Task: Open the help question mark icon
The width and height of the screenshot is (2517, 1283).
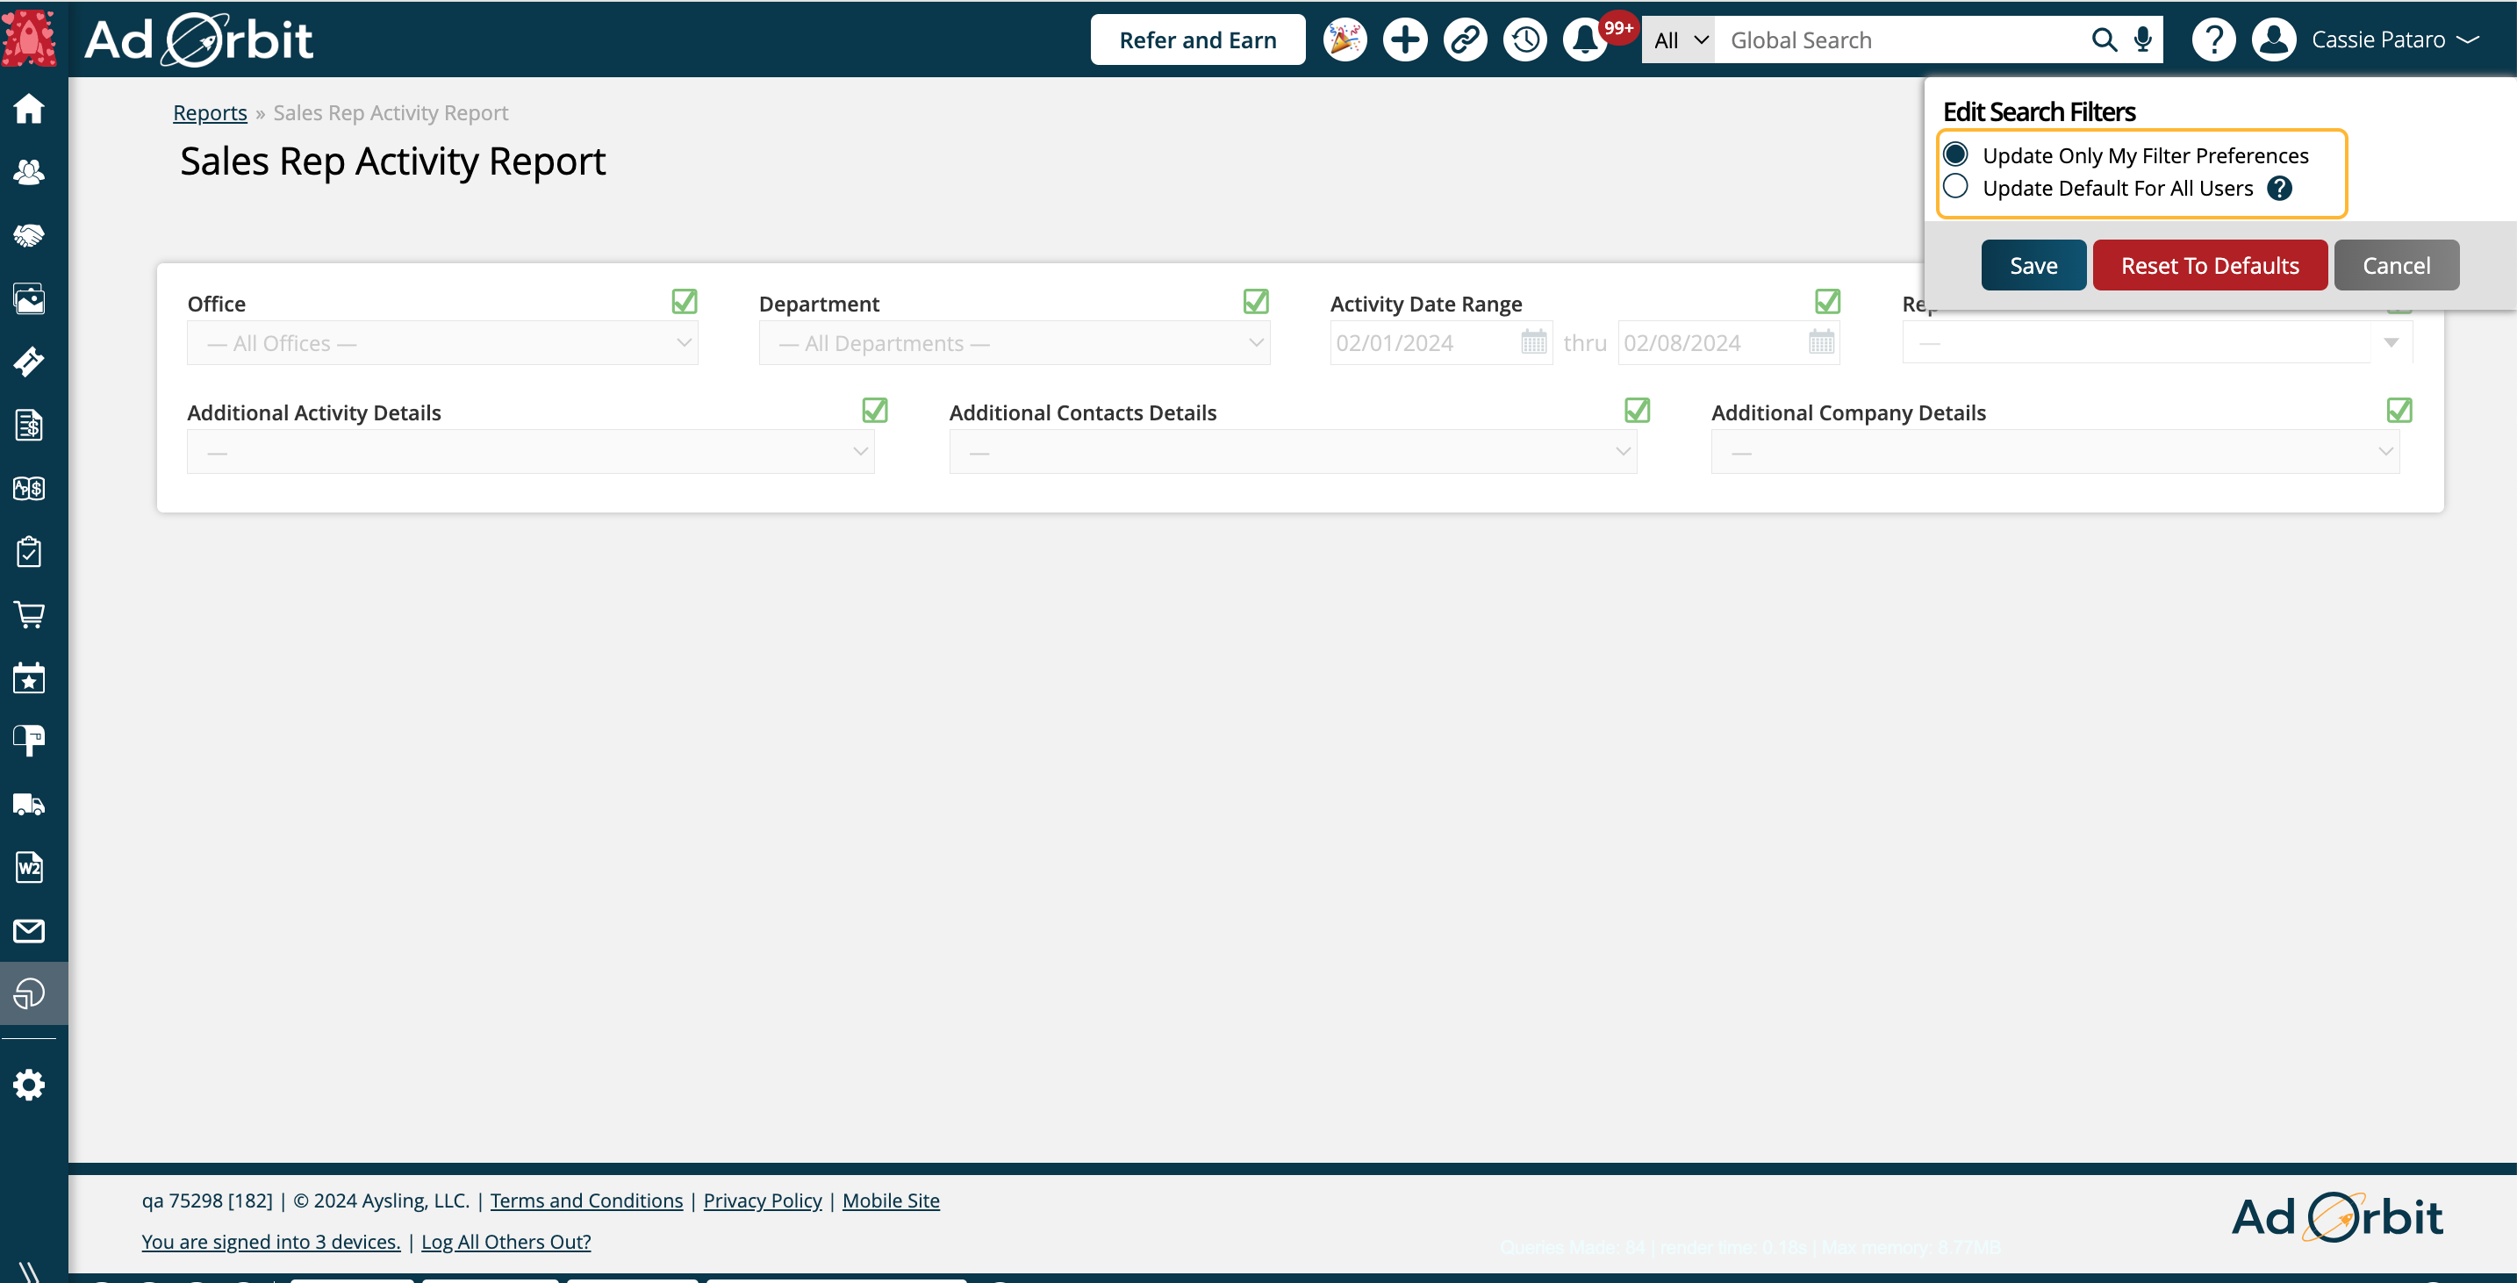Action: click(x=2213, y=40)
